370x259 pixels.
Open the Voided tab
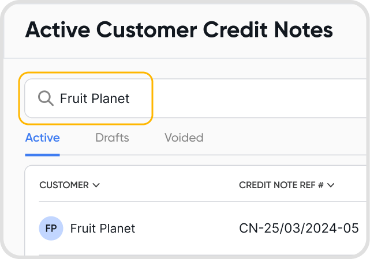pos(184,138)
